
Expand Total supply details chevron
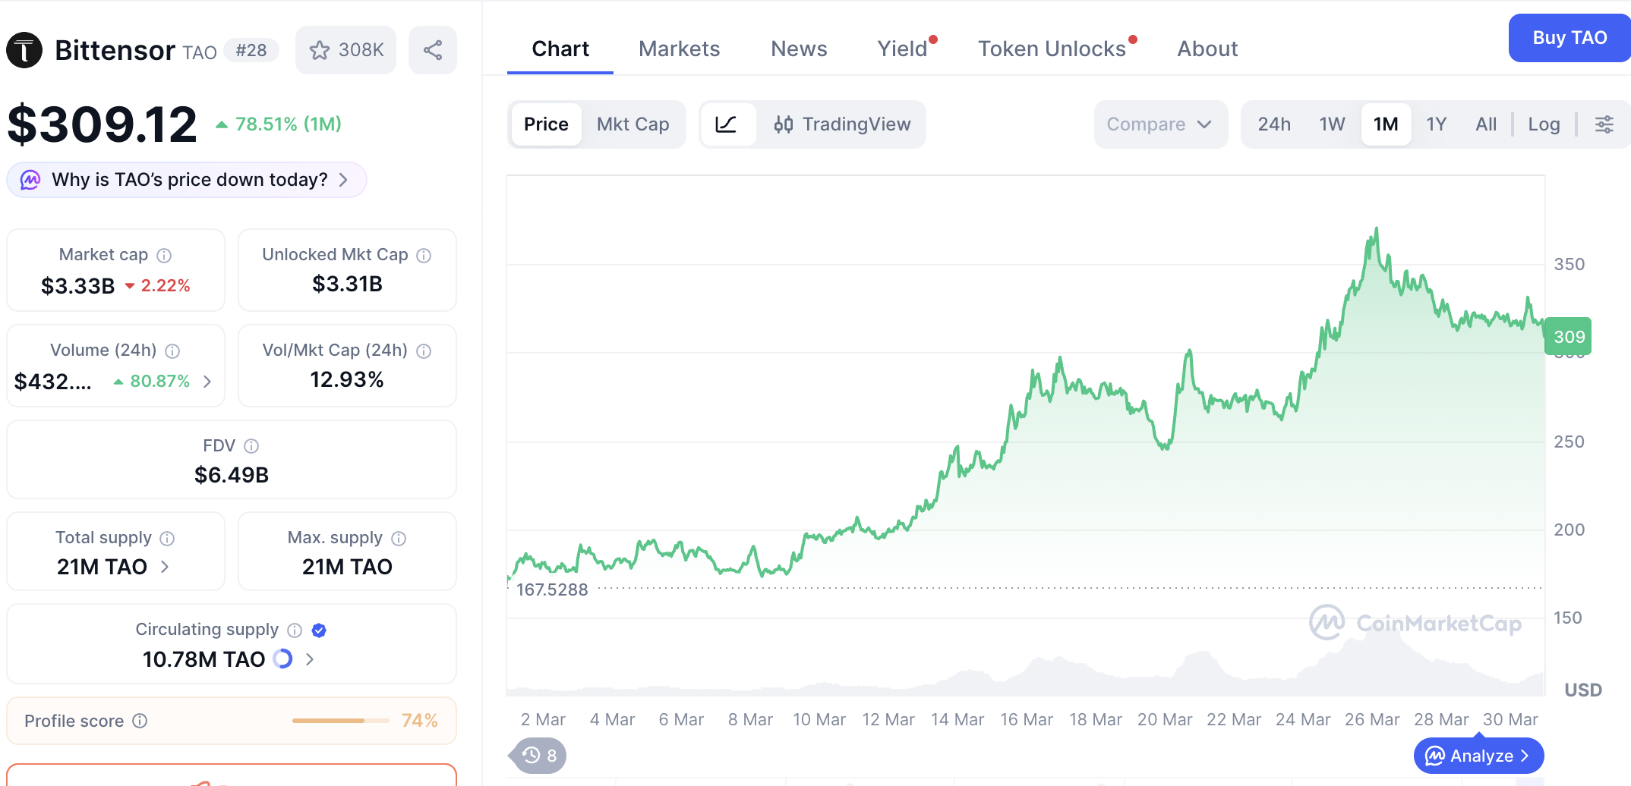click(165, 567)
